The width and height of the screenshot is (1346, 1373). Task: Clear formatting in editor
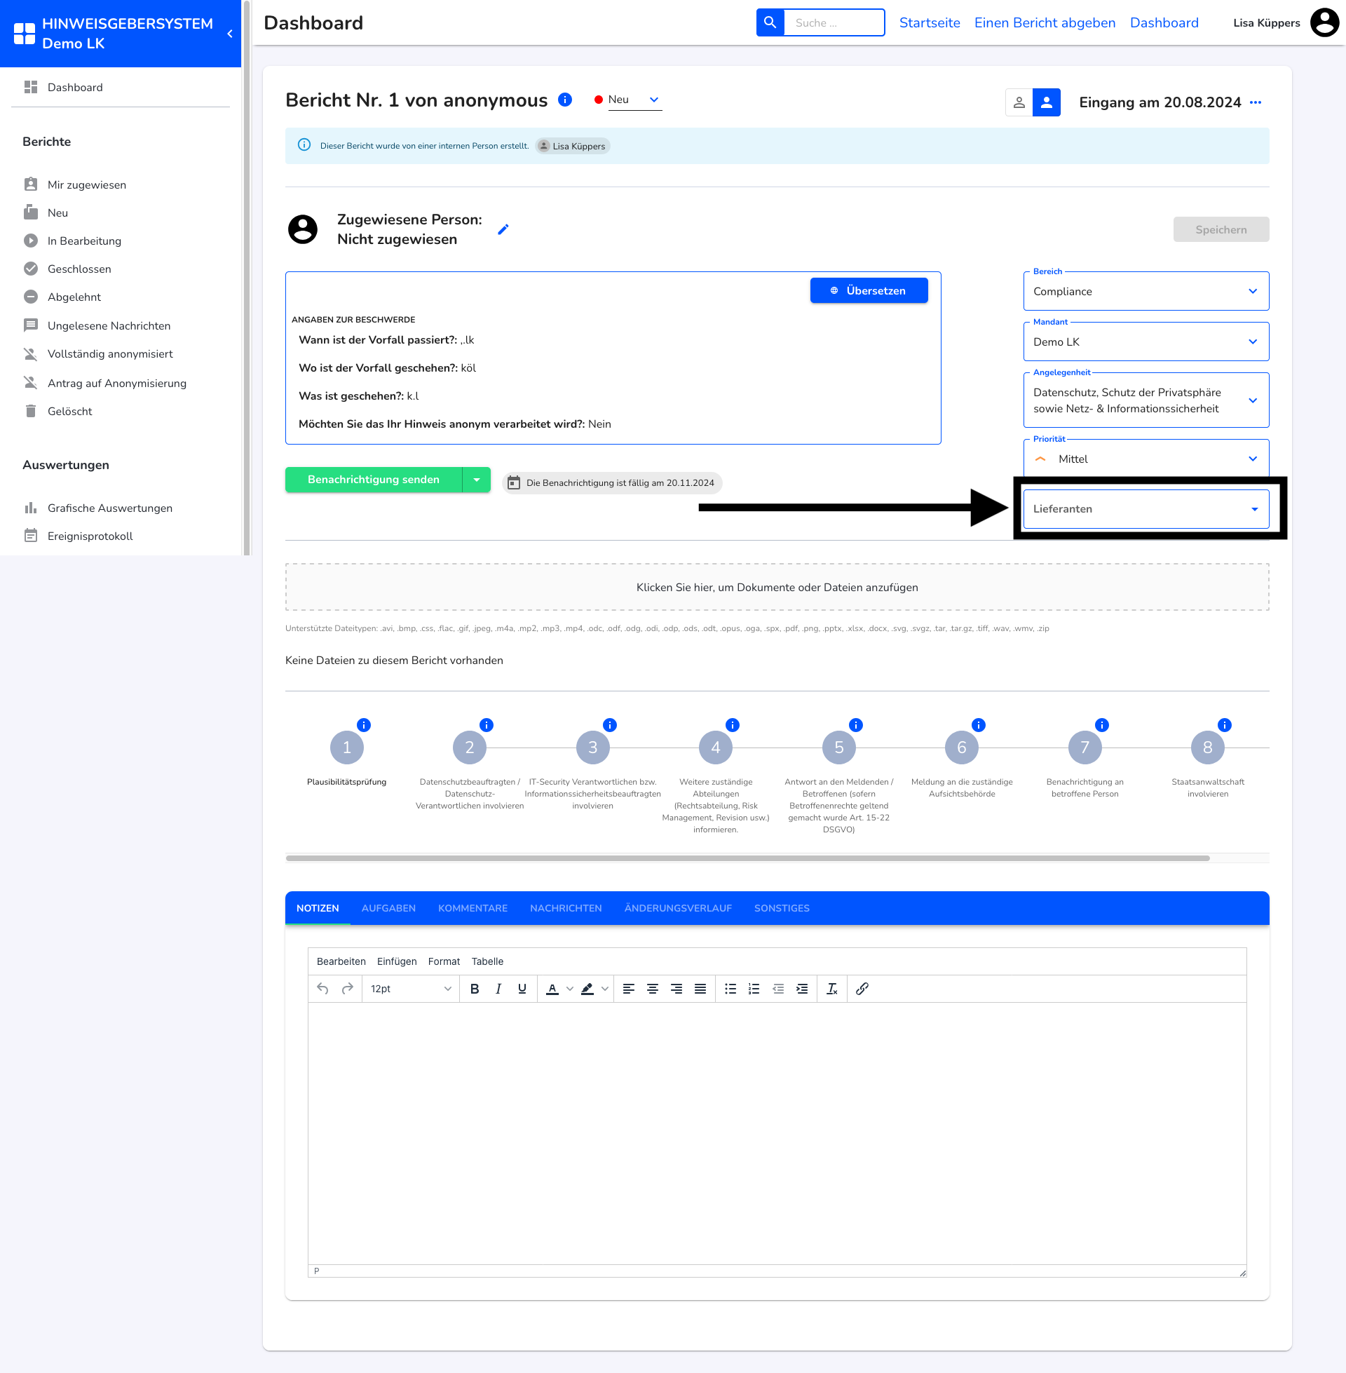tap(832, 989)
